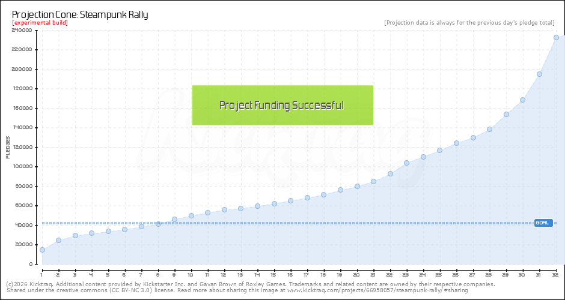This screenshot has height=300, width=565.
Task: Click the red experimental build label
Action: click(x=40, y=23)
